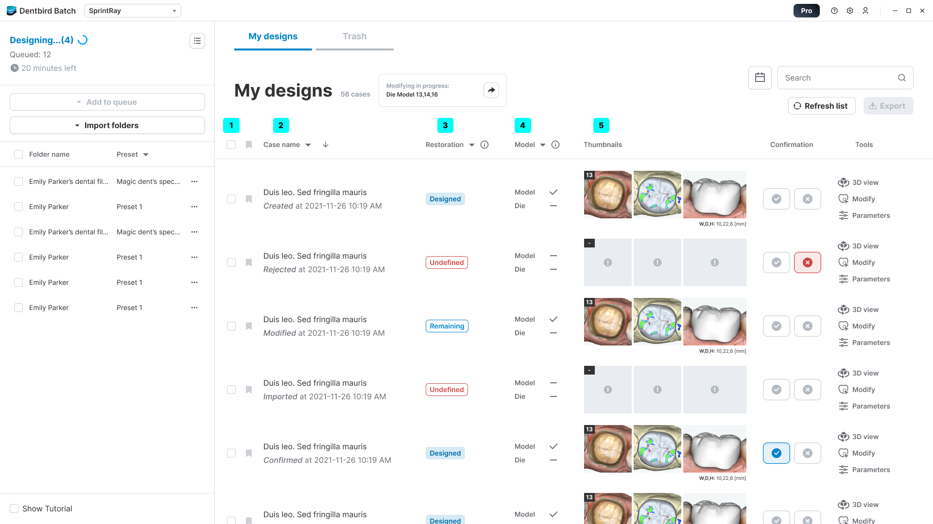Expand the Preset column filter dropdown
Image resolution: width=933 pixels, height=524 pixels.
[146, 155]
